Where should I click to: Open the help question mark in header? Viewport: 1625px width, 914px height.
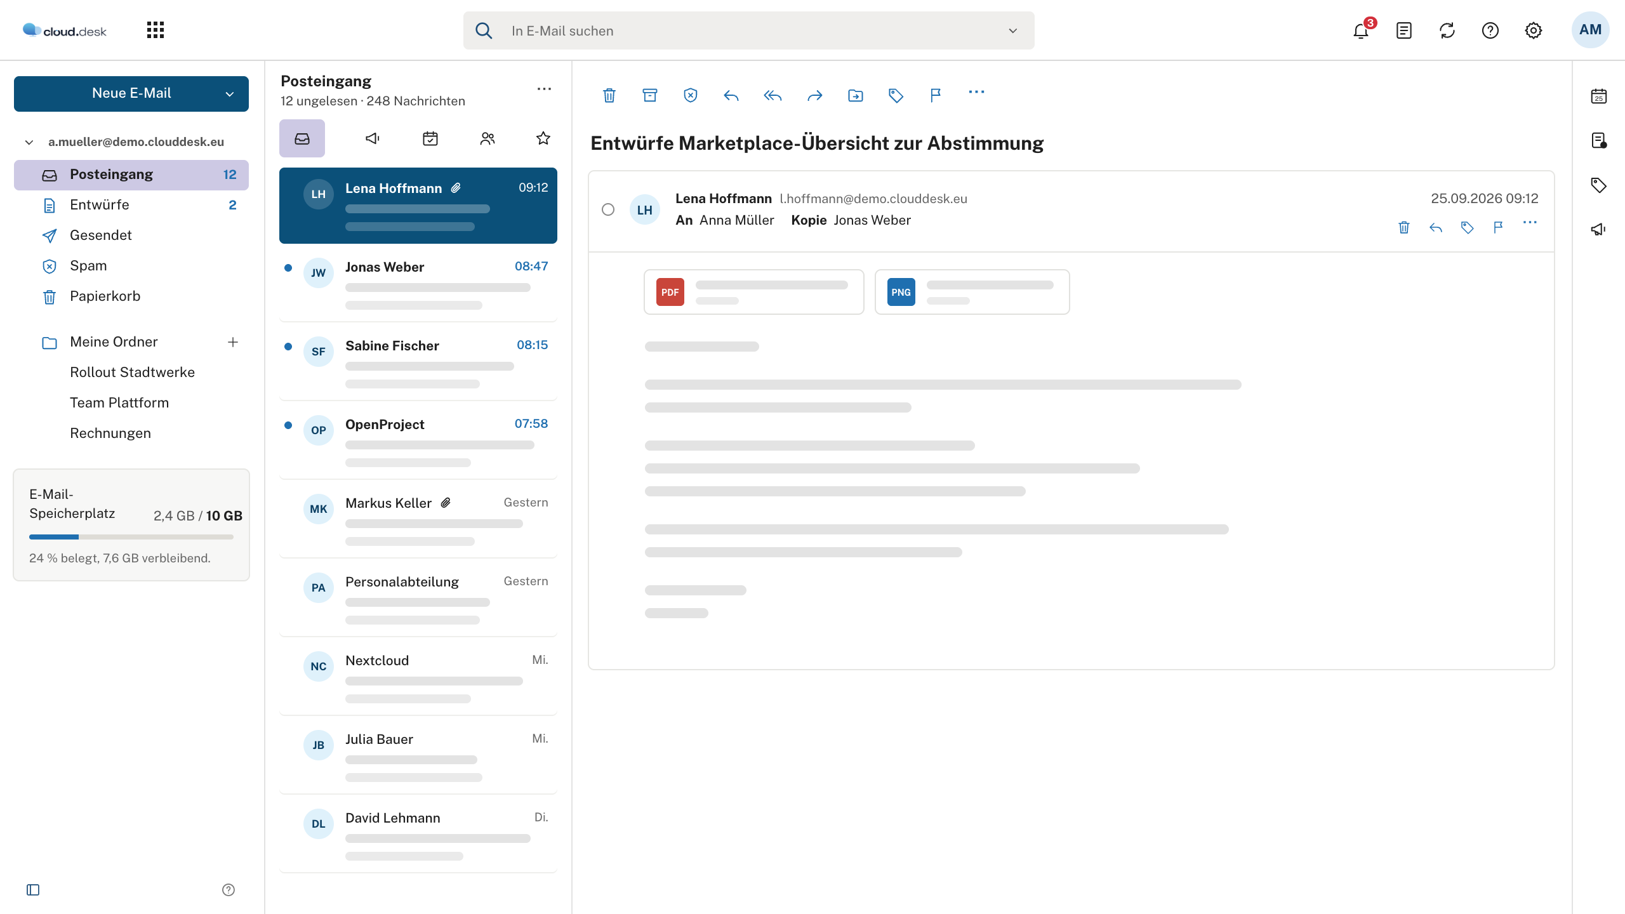pos(1490,30)
